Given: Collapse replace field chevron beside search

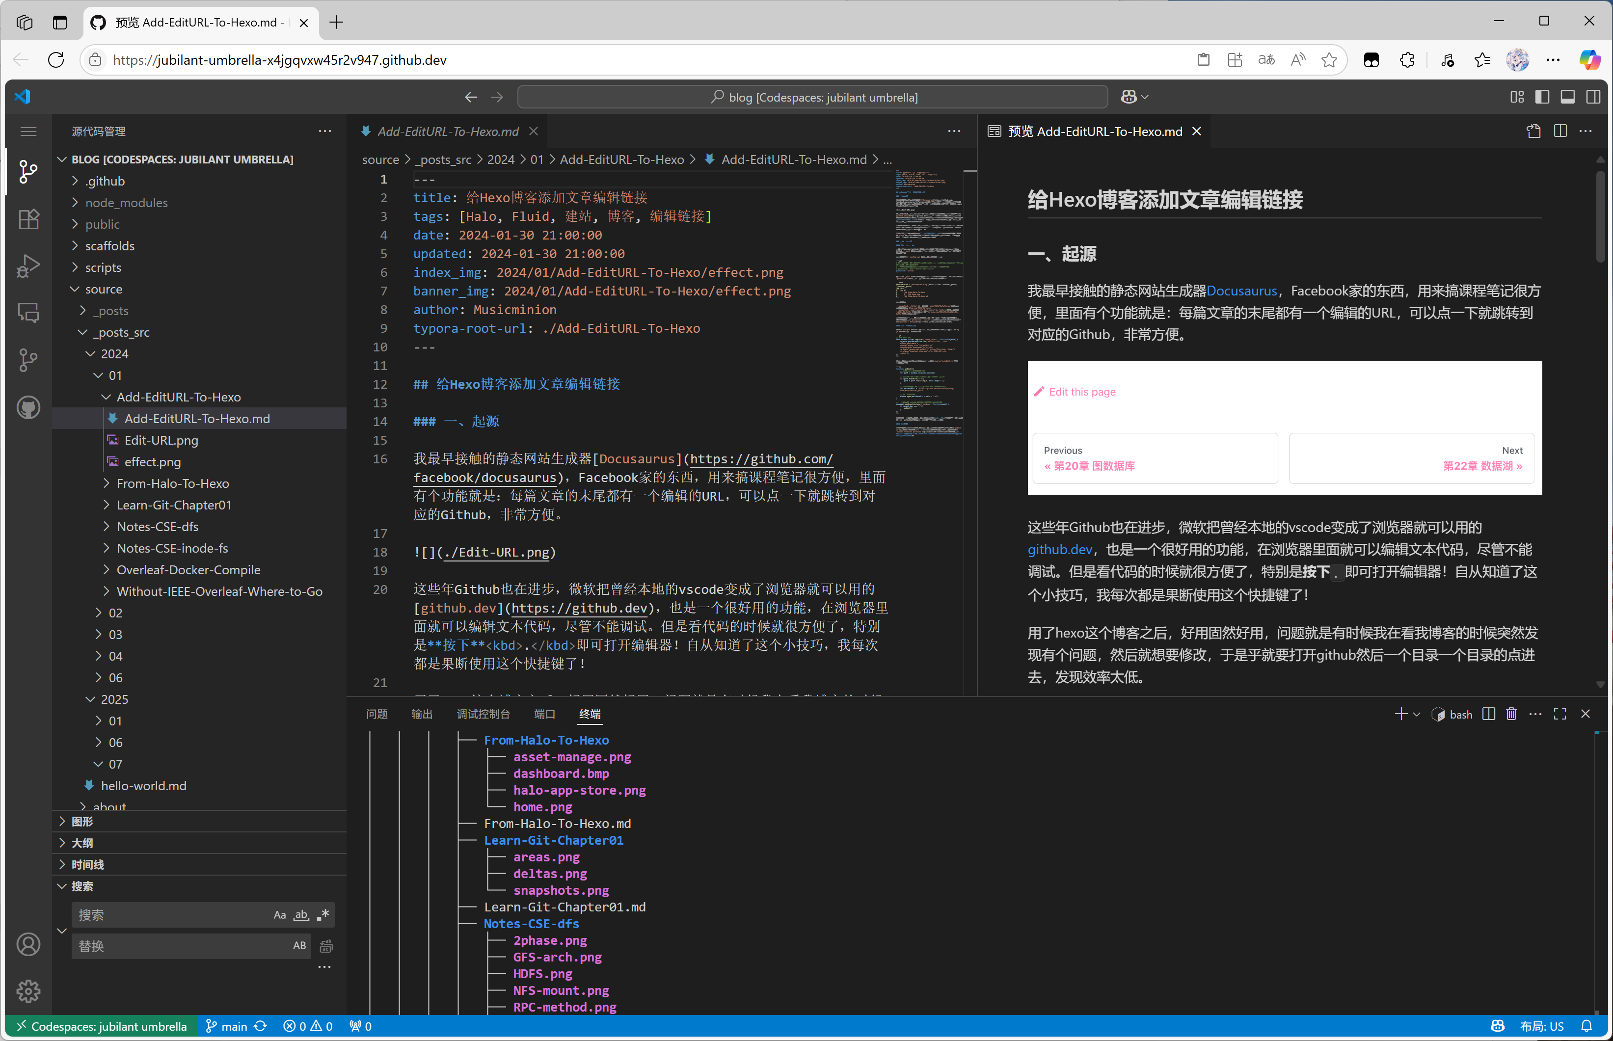Looking at the screenshot, I should pyautogui.click(x=61, y=931).
